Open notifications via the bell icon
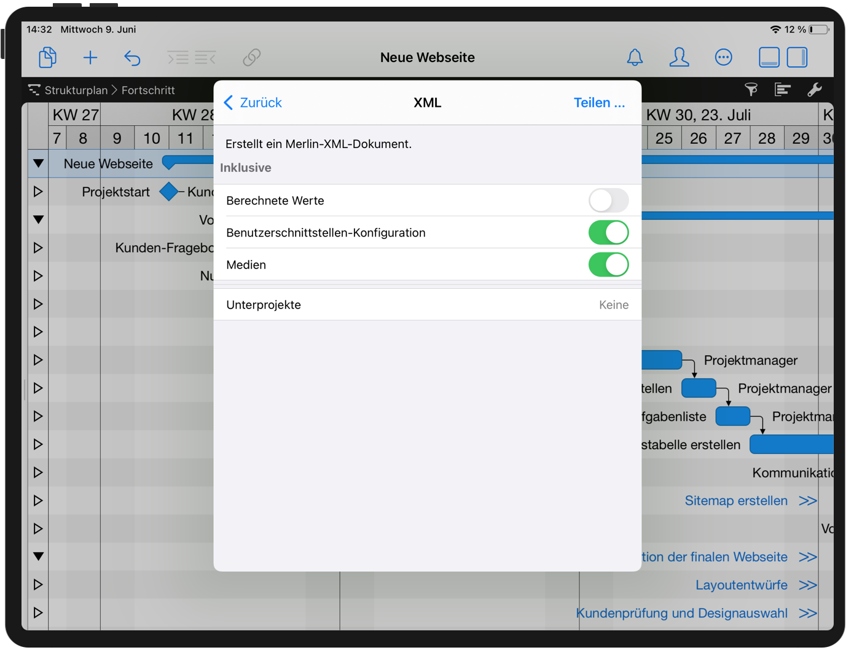This screenshot has width=846, height=650. (x=635, y=57)
